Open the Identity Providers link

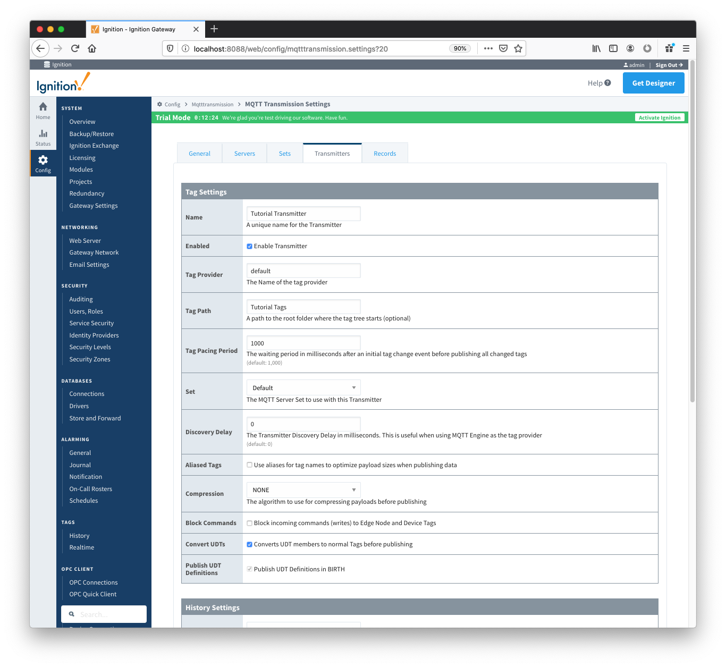coord(94,335)
